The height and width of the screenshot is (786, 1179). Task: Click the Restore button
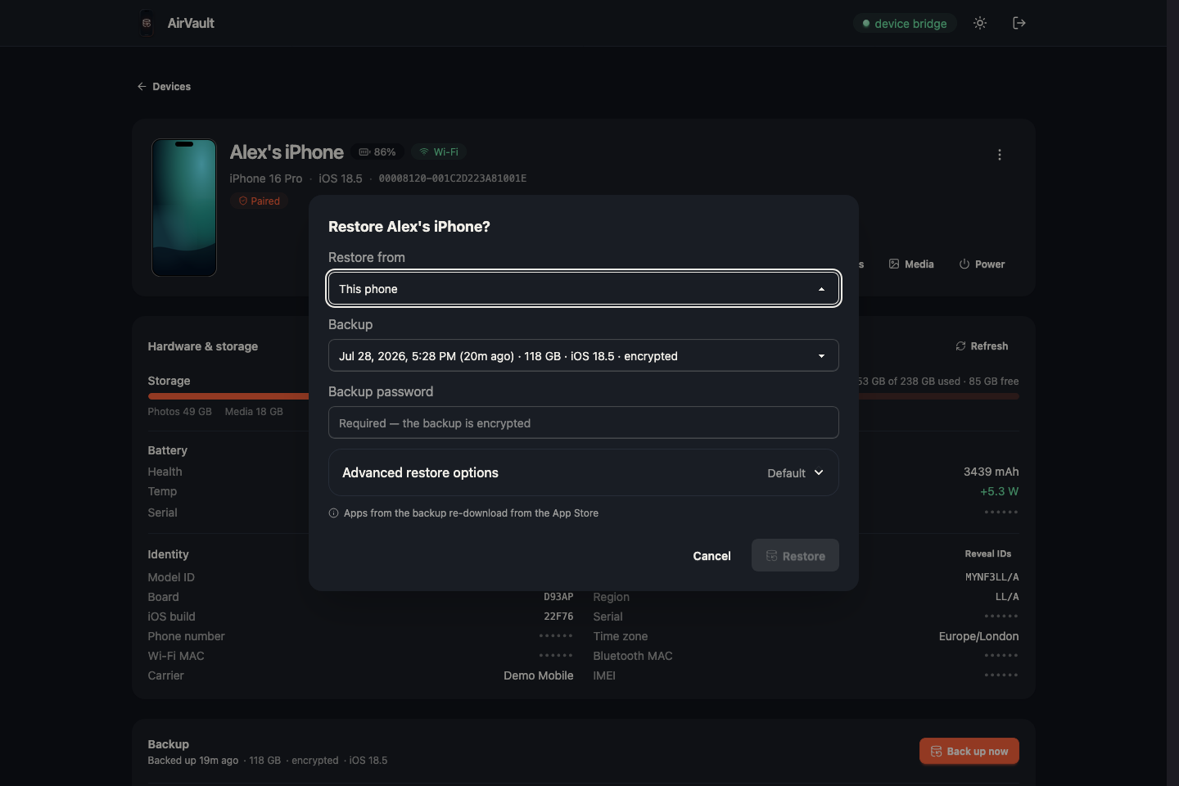point(795,556)
